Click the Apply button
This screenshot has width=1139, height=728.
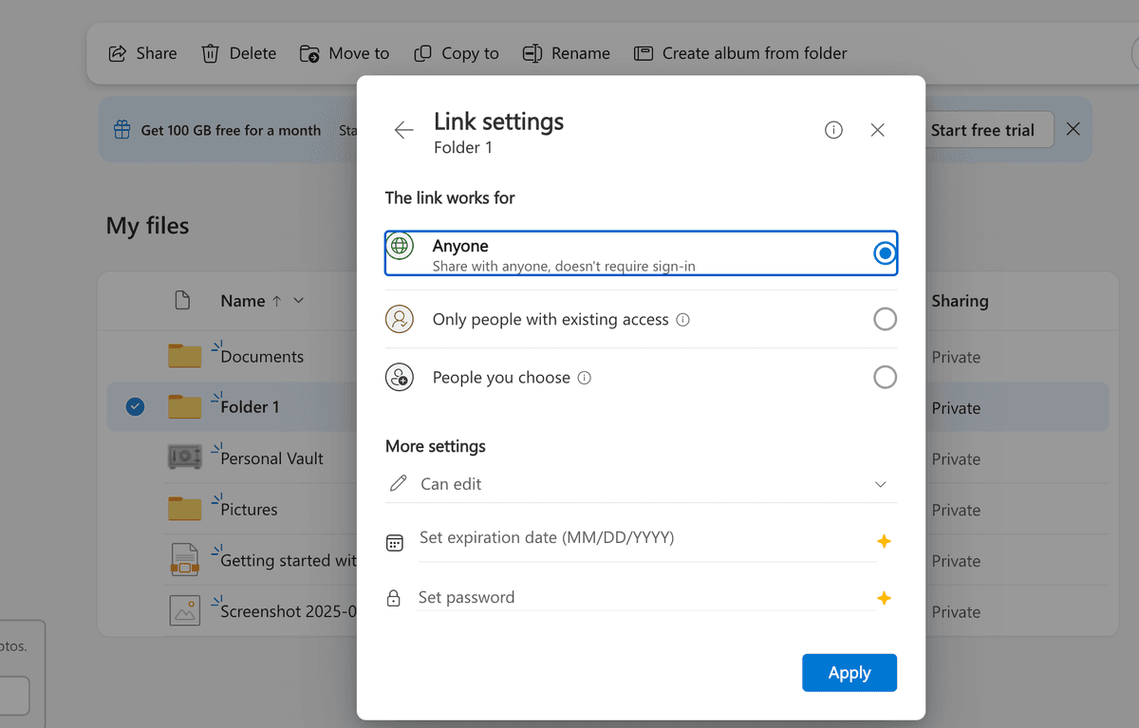pyautogui.click(x=849, y=672)
